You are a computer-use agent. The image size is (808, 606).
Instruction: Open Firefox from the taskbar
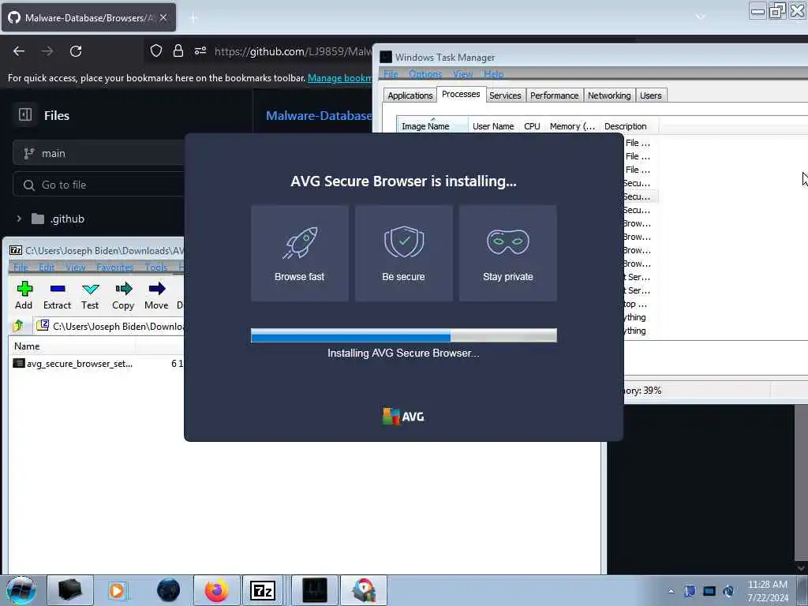coord(216,590)
